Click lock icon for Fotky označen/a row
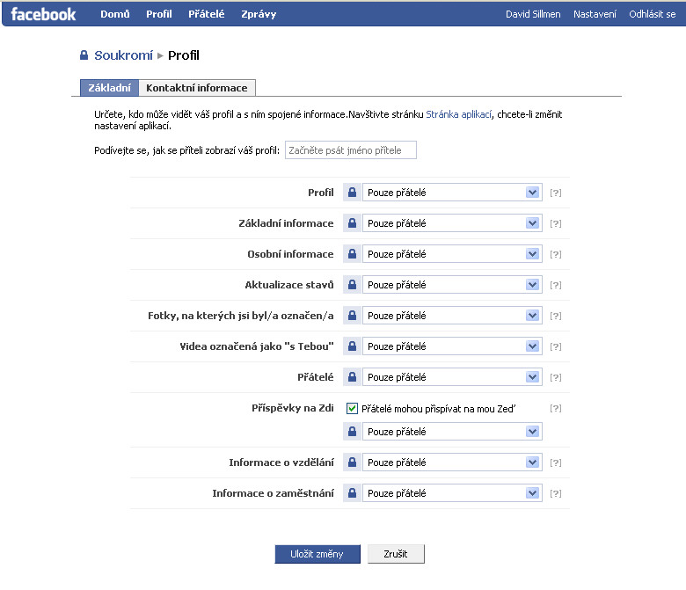The height and width of the screenshot is (590, 686). pos(352,316)
